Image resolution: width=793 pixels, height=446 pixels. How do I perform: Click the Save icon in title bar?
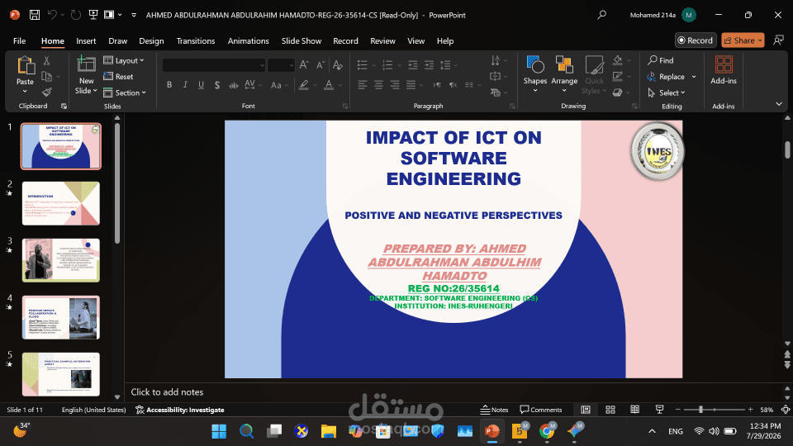(35, 15)
